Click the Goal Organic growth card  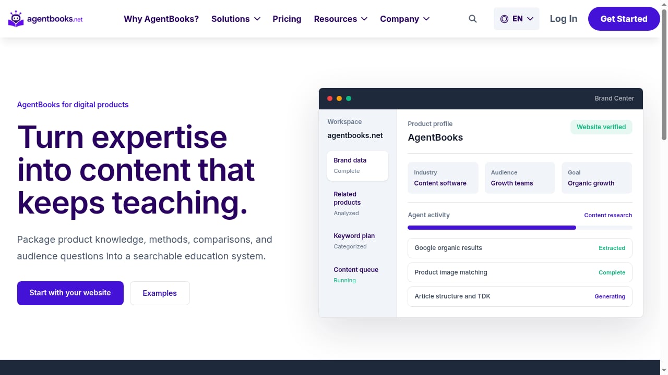pos(597,178)
